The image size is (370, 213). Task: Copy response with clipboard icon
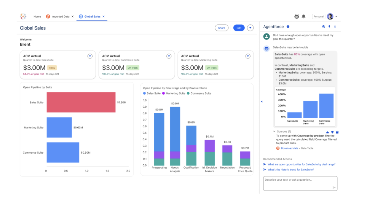(x=337, y=132)
